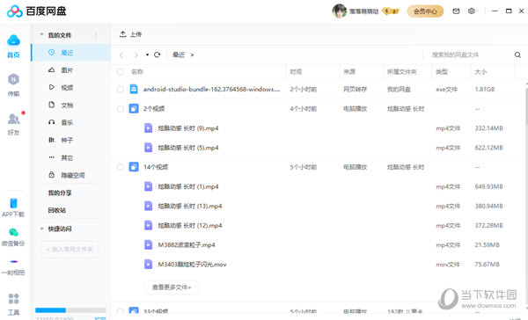Click the 1.81GB size value
Screen dimensions: 528x320
(x=485, y=89)
